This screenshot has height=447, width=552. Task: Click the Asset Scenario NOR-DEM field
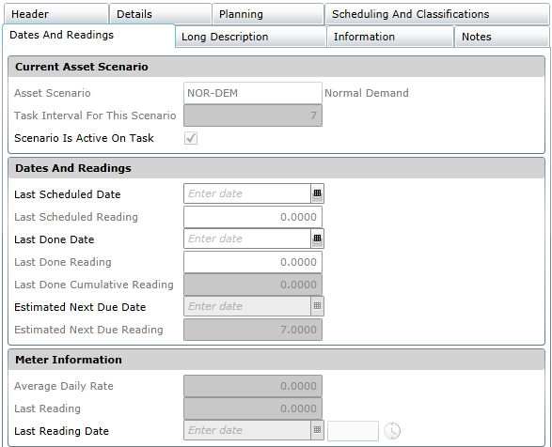pos(253,93)
